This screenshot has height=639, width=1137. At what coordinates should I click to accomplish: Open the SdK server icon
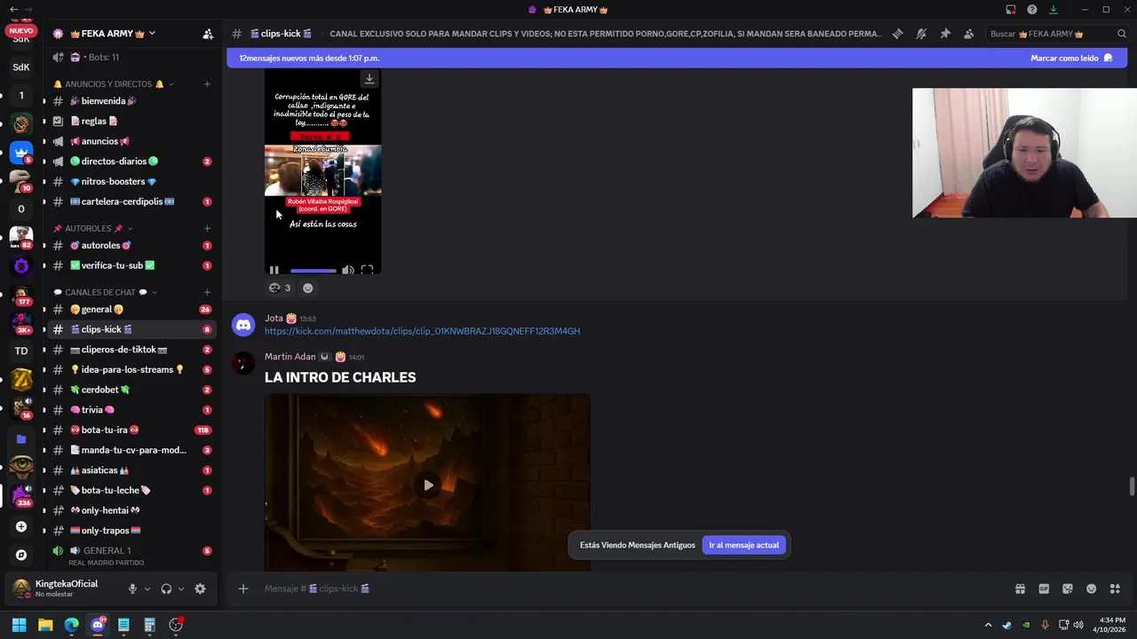click(21, 67)
